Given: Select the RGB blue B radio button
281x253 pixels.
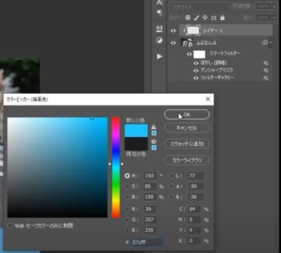Looking at the screenshot, I should [127, 230].
